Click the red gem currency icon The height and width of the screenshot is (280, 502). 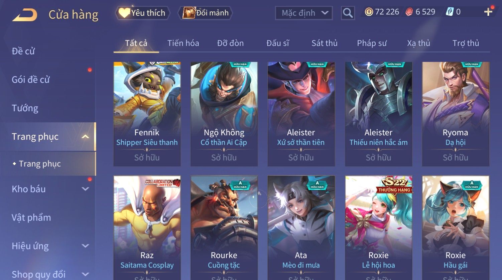click(x=409, y=12)
